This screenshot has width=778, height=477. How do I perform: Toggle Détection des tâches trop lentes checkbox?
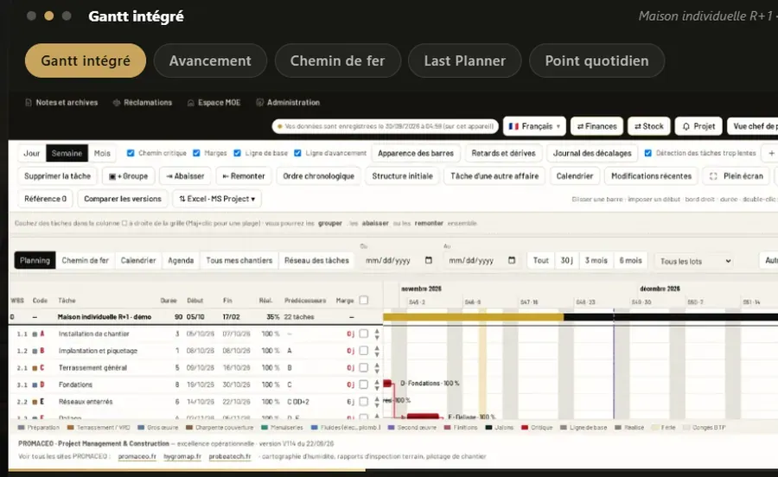pos(648,153)
